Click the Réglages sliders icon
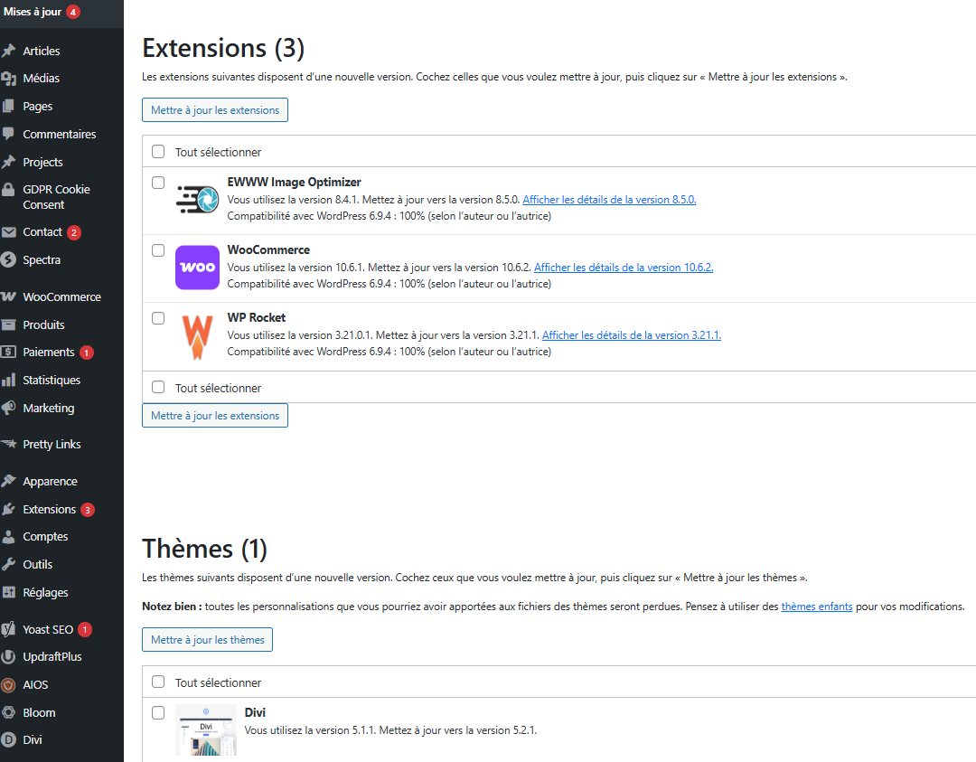 (9, 593)
